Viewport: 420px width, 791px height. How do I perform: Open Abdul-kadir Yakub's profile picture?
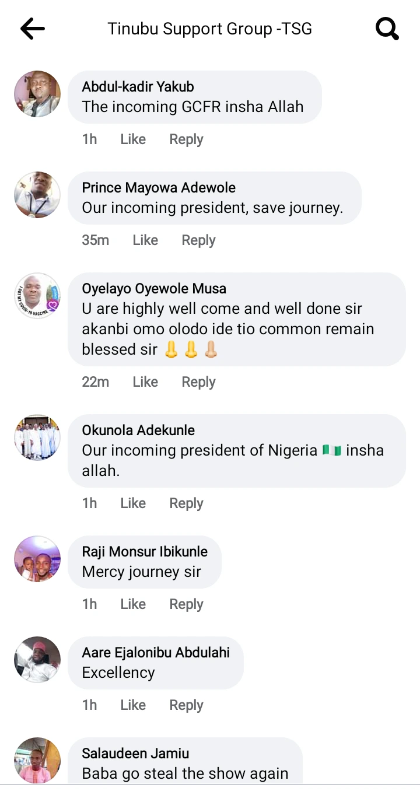tap(37, 94)
